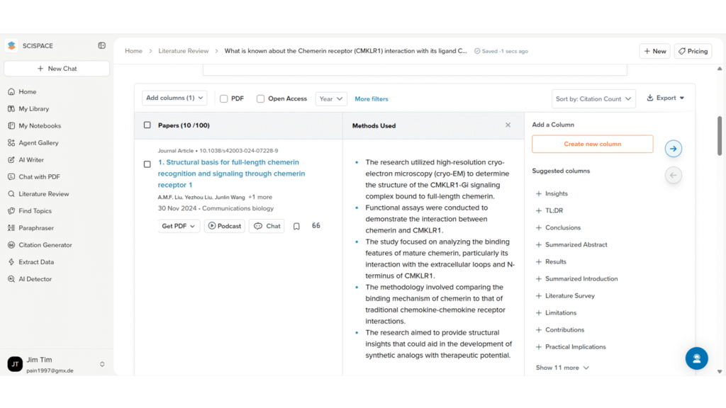This screenshot has width=726, height=408.
Task: Toggle the Open Access checkbox
Action: click(x=261, y=99)
